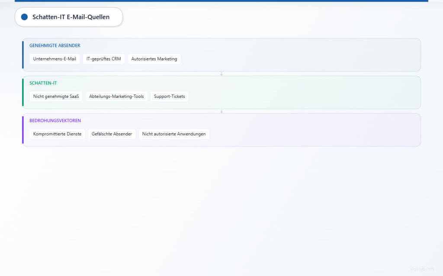This screenshot has height=276, width=443.
Task: Click the blue circle icon beside the title
Action: click(24, 17)
